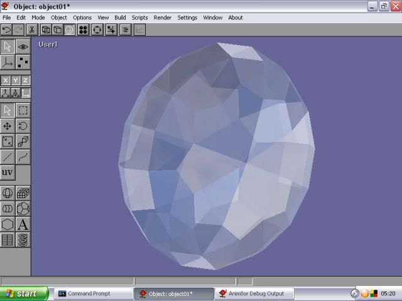This screenshot has width=402, height=301.
Task: Open the Render menu
Action: (162, 18)
